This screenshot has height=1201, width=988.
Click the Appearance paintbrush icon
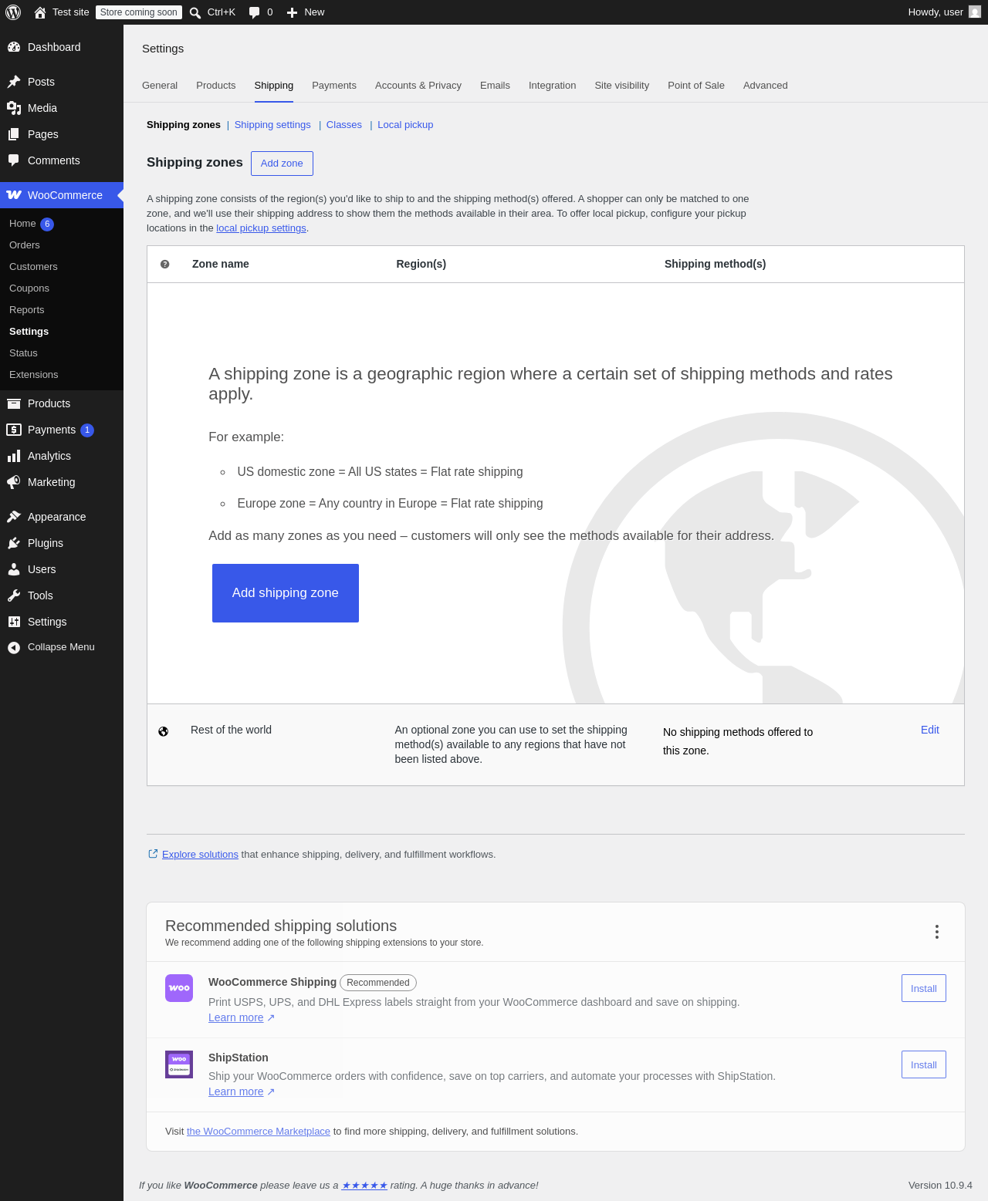(14, 517)
